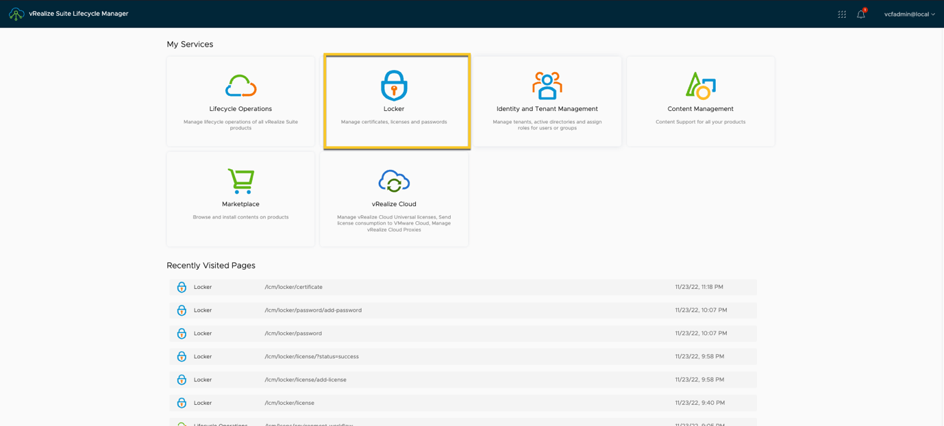944x426 pixels.
Task: Click the vRealize Cloud sync icon
Action: point(394,181)
